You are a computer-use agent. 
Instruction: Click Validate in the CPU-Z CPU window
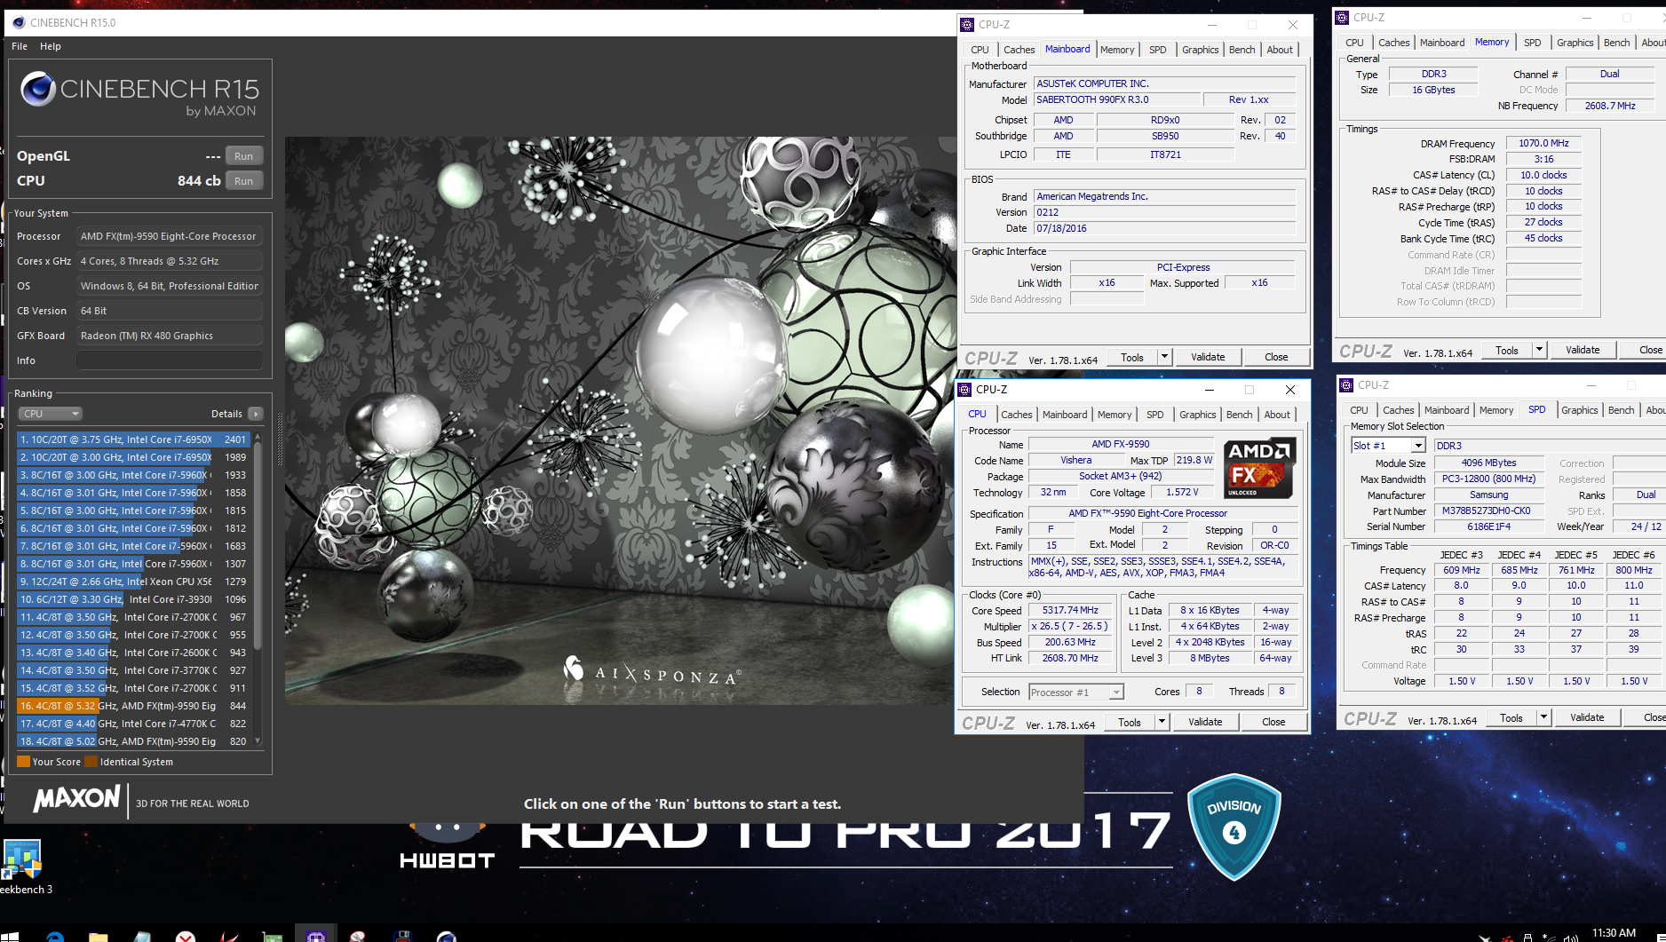pyautogui.click(x=1205, y=722)
